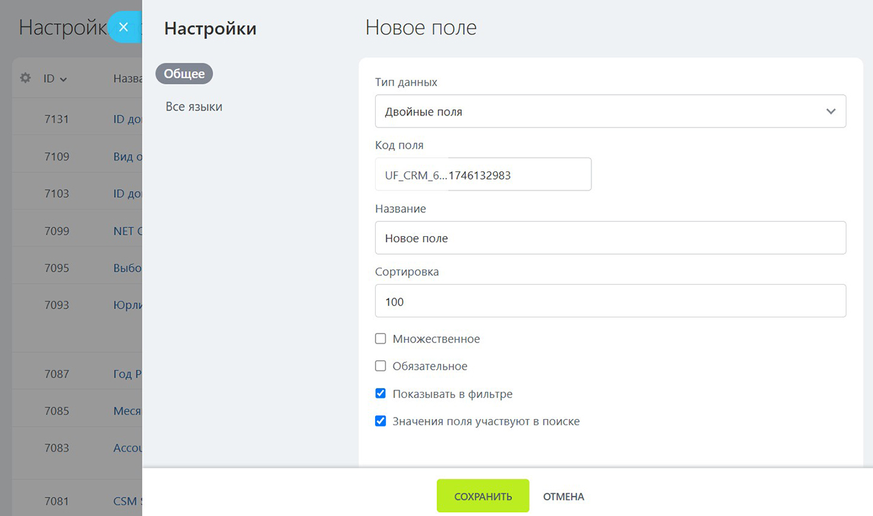Uncheck Показывать в фильтре
This screenshot has width=873, height=516.
pos(381,394)
